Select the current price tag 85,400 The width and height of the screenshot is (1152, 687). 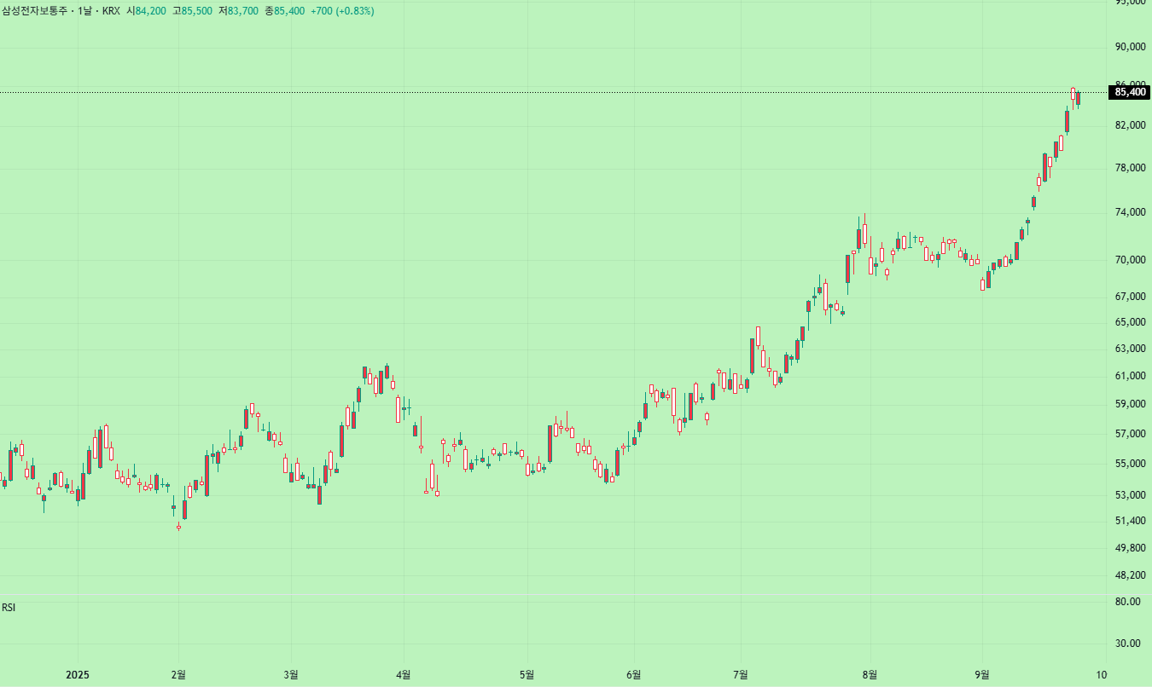tap(1129, 92)
